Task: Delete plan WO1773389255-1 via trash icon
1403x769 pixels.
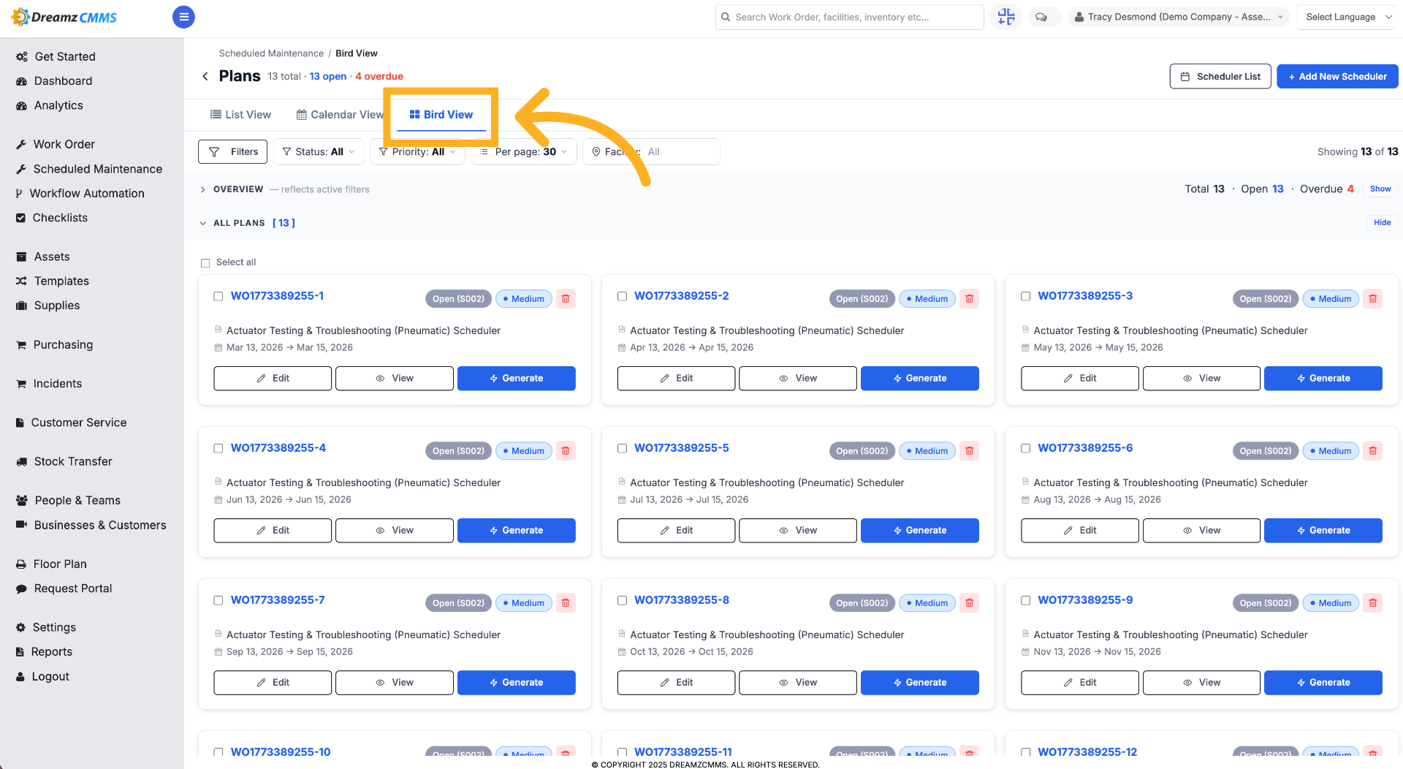Action: 566,298
